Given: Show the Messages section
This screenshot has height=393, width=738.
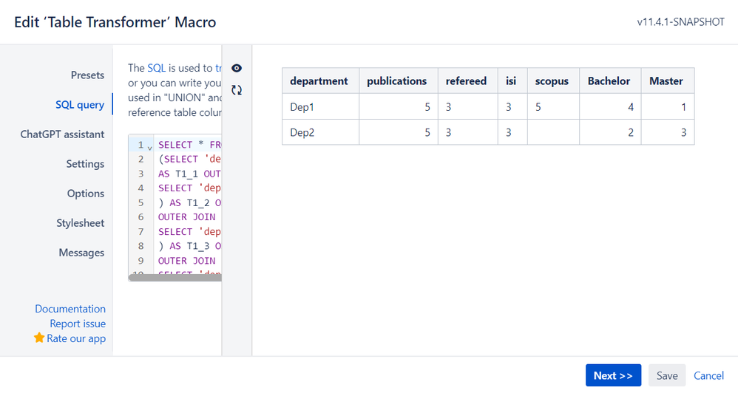Looking at the screenshot, I should 81,253.
